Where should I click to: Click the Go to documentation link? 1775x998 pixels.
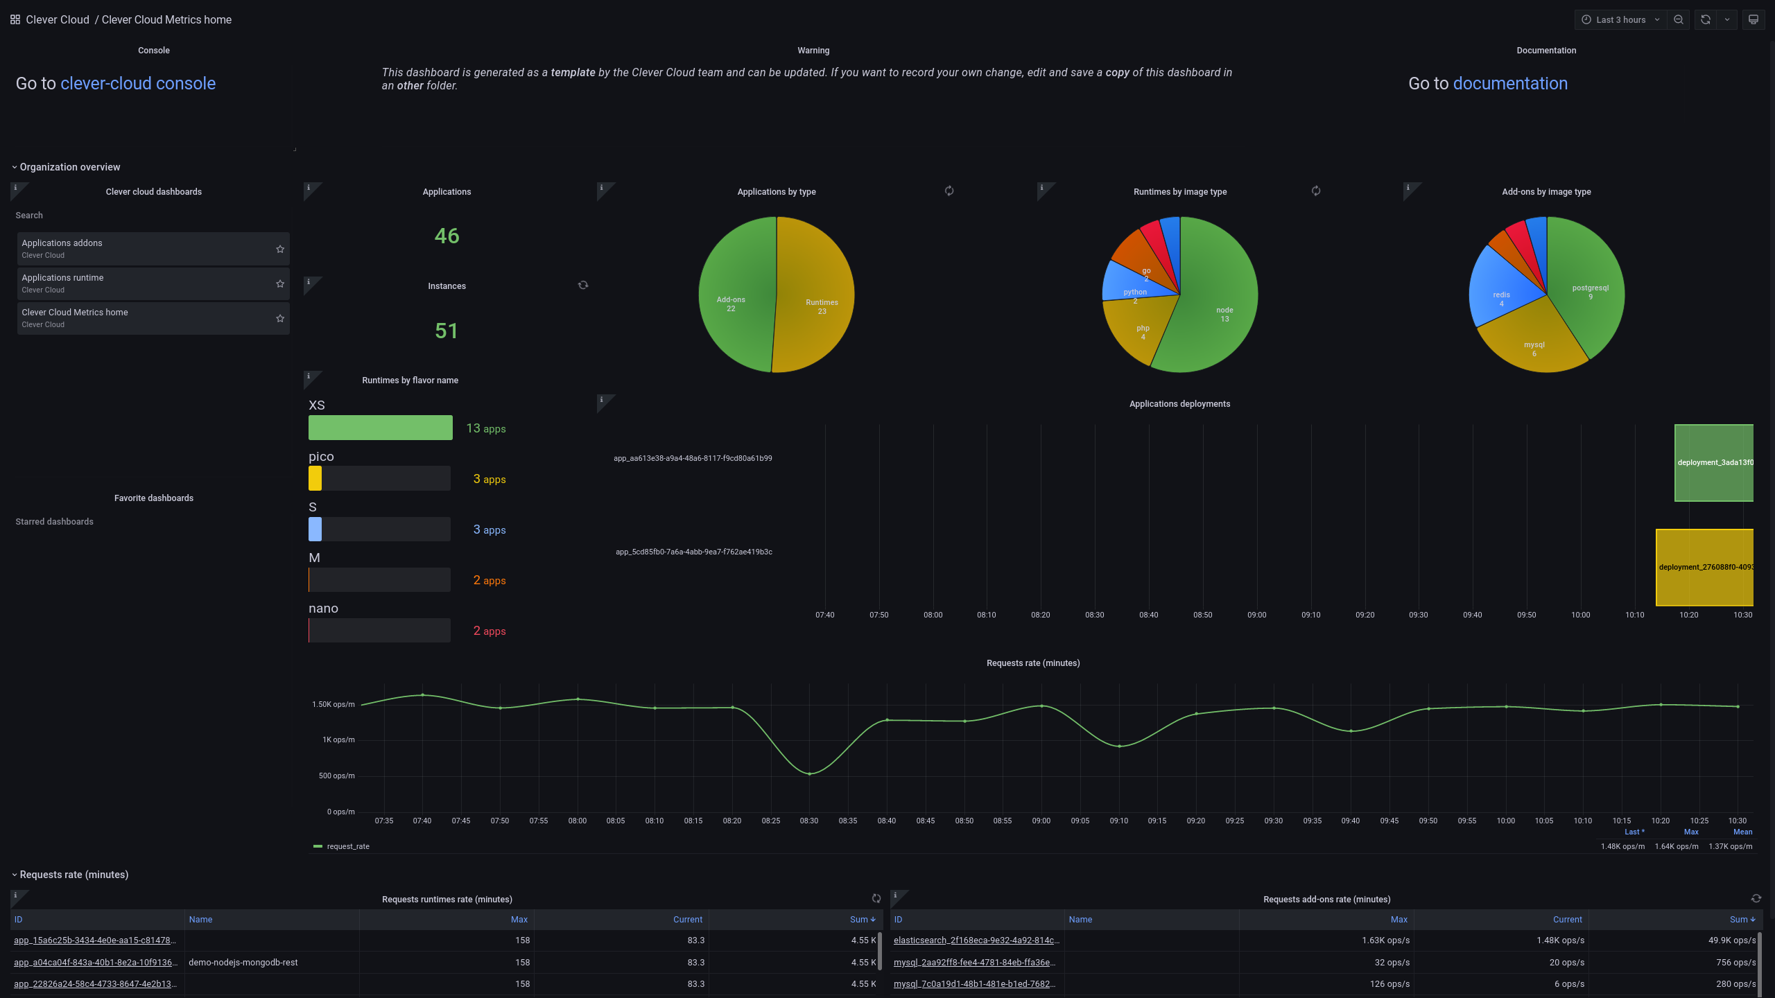[x=1510, y=82]
